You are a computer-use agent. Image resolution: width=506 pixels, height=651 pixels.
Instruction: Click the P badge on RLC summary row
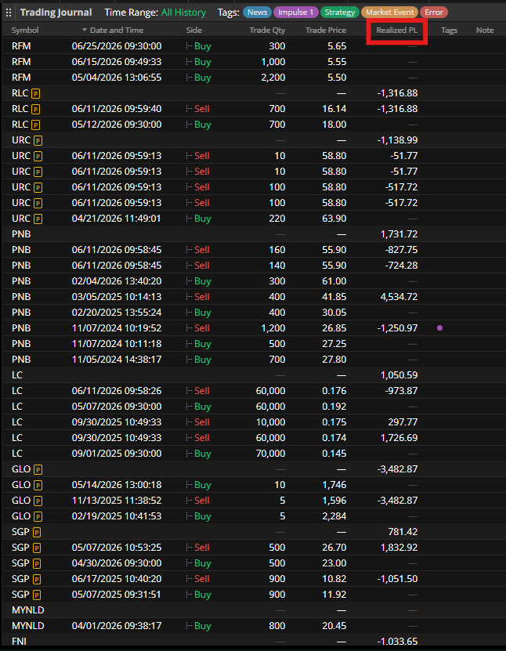(x=36, y=94)
